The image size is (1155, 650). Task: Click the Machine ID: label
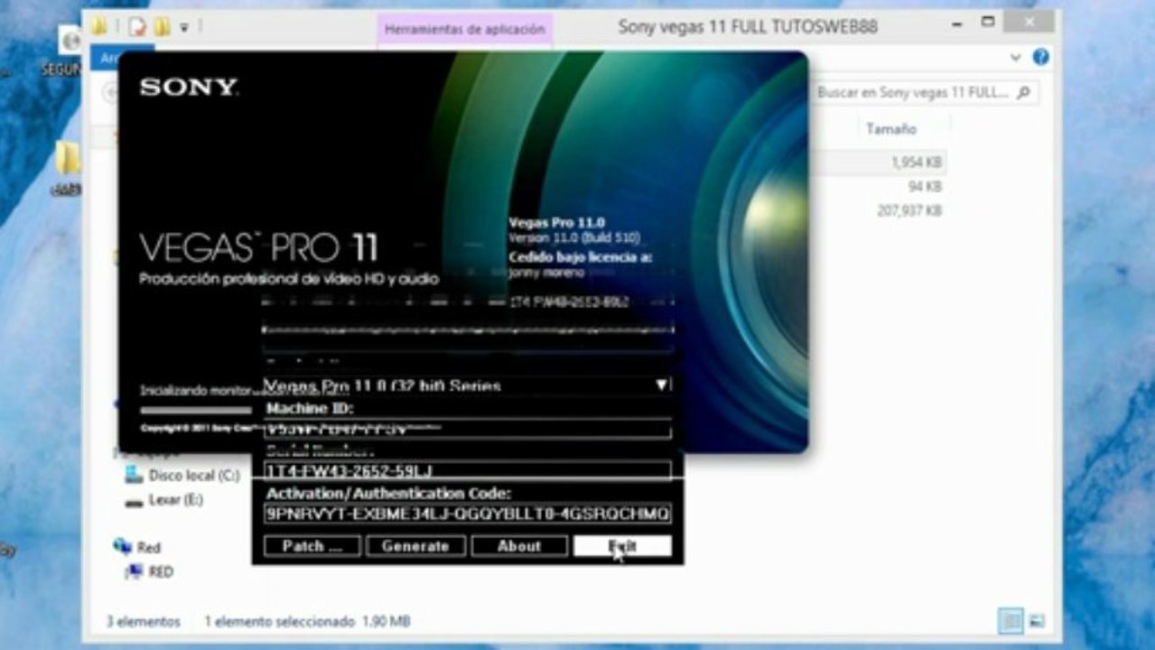(x=310, y=409)
